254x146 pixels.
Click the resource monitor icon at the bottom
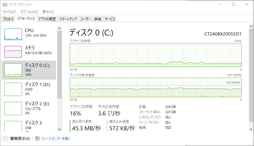[38, 139]
